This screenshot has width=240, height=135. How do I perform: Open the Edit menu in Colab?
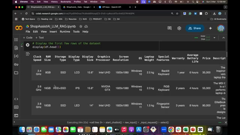coord(35,31)
